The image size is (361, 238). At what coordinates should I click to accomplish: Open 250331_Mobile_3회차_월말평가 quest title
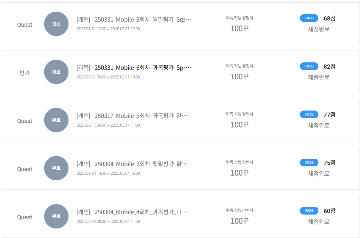143,20
